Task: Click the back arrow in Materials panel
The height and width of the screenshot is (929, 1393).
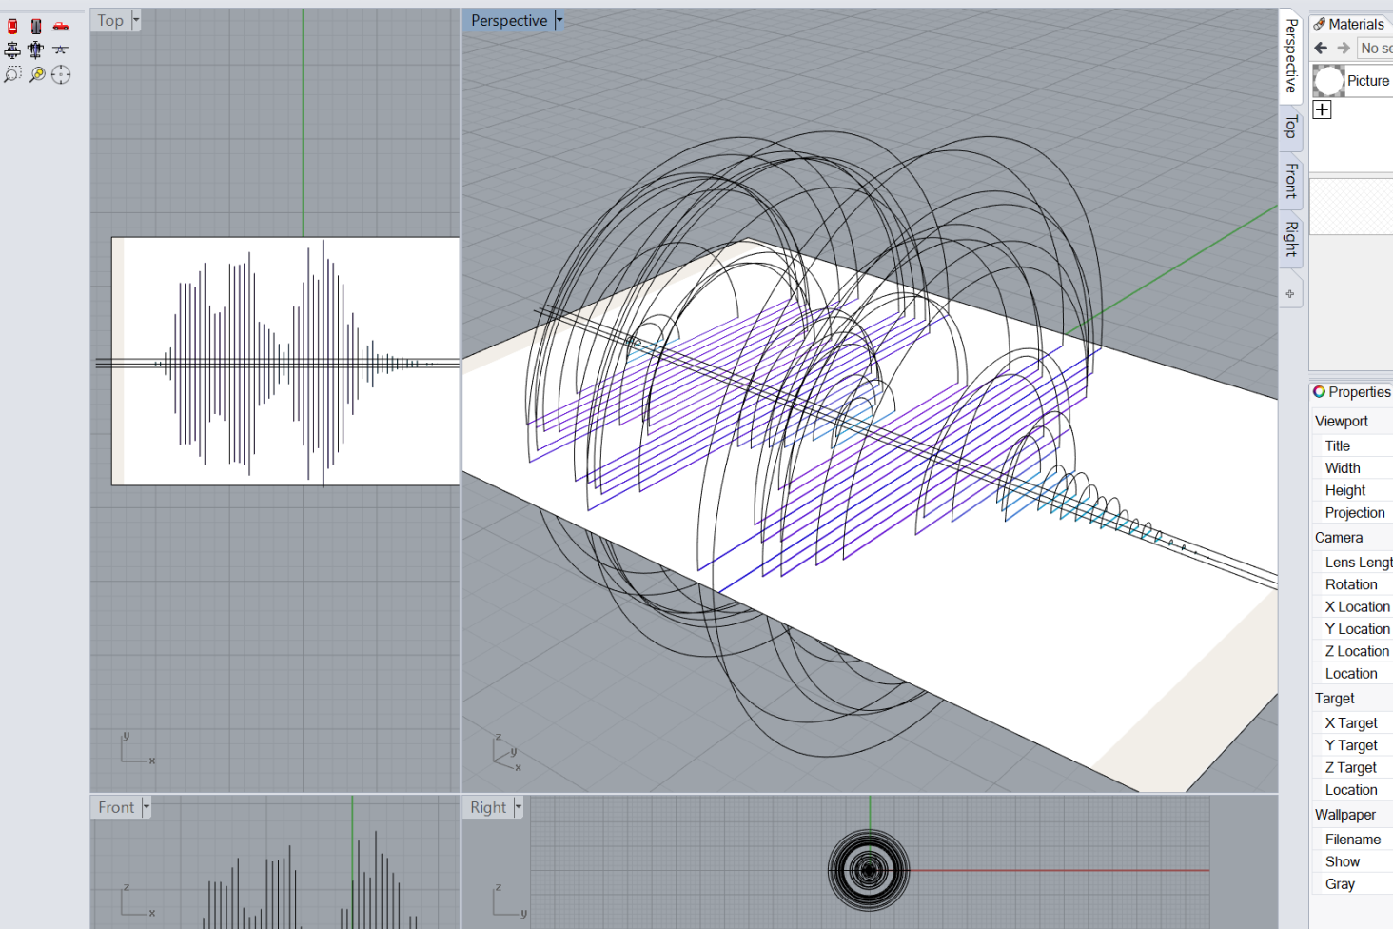Action: tap(1321, 48)
